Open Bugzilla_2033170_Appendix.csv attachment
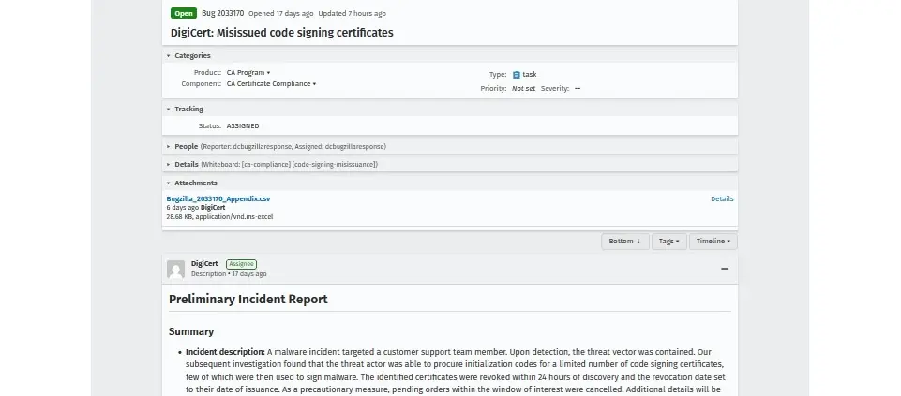 [218, 198]
